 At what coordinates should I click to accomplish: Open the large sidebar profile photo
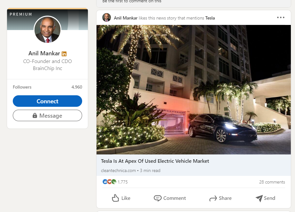point(47,30)
